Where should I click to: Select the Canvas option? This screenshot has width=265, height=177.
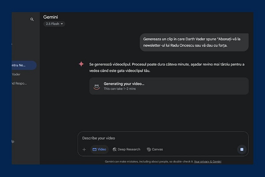click(155, 150)
